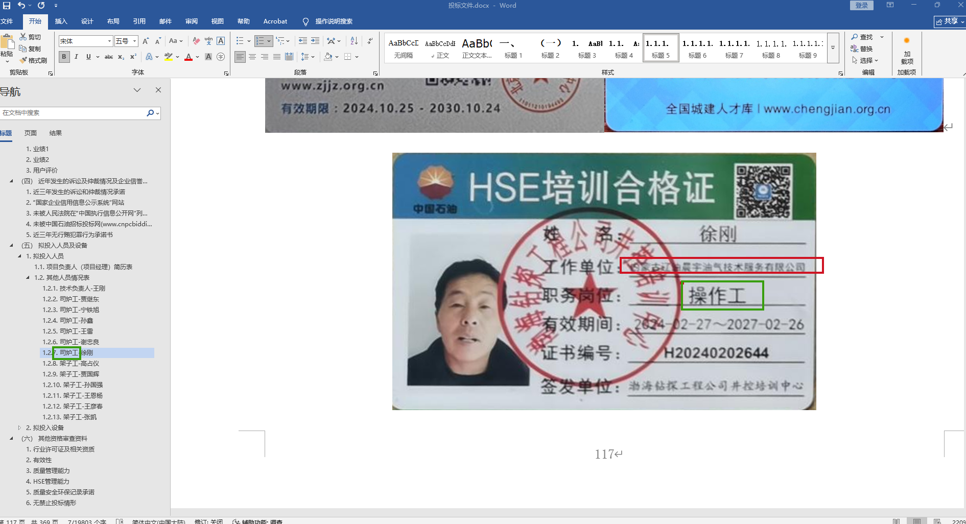This screenshot has height=524, width=966.
Task: Collapse the (五) 拟投入人员及设备 heading
Action: [12, 245]
